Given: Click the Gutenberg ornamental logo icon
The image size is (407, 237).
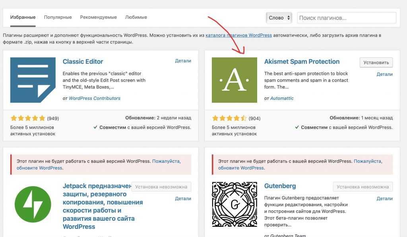Looking at the screenshot, I should coord(235,204).
